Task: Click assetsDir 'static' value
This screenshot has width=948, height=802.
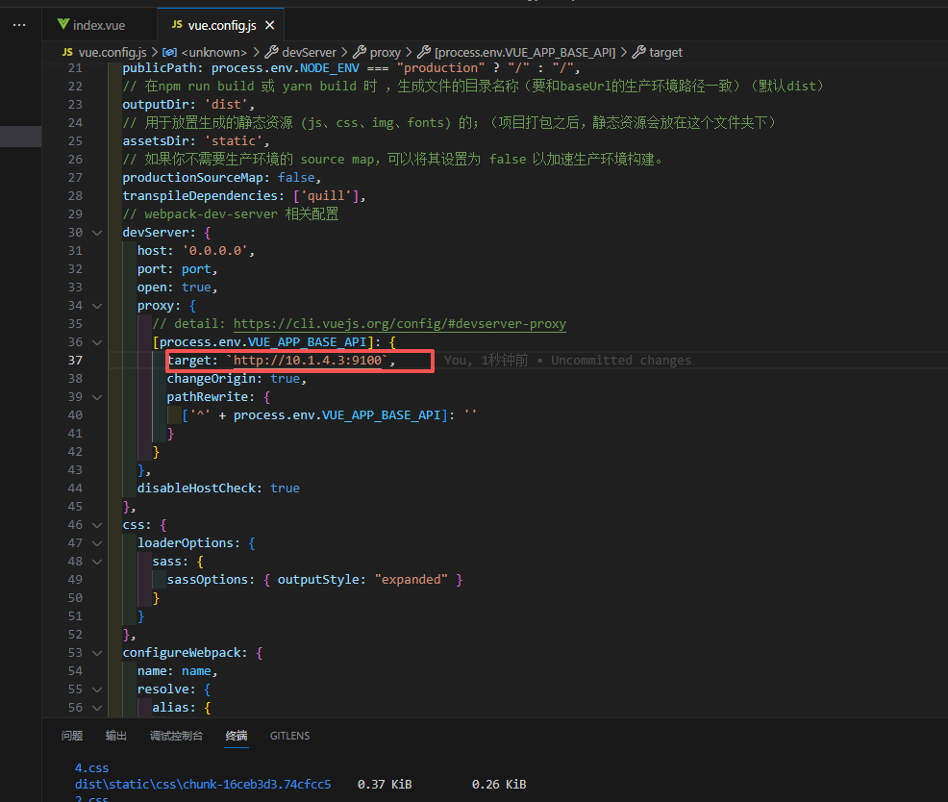Action: [x=234, y=141]
